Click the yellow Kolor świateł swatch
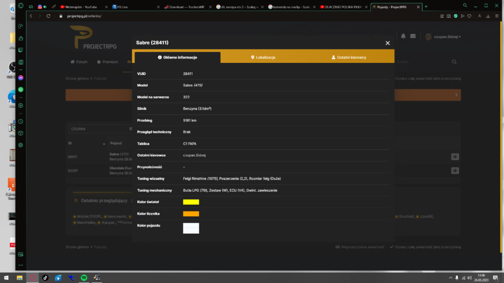The image size is (504, 283). 191,202
